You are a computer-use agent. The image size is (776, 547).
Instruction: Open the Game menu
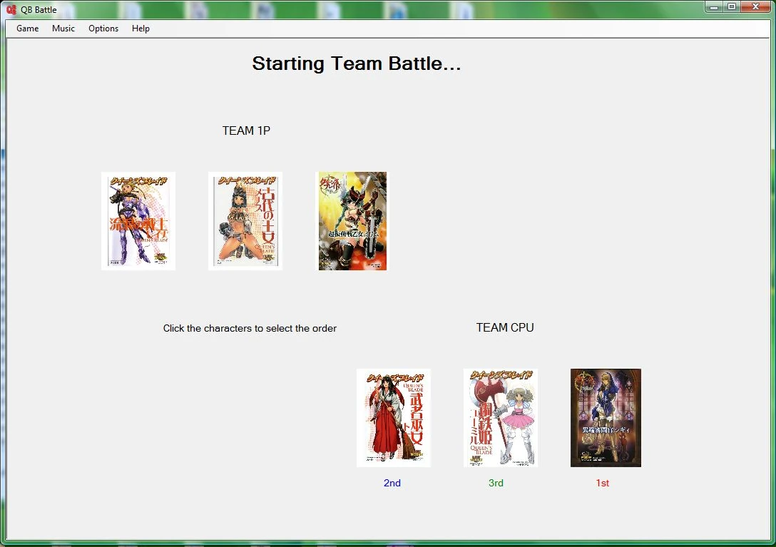(x=28, y=29)
